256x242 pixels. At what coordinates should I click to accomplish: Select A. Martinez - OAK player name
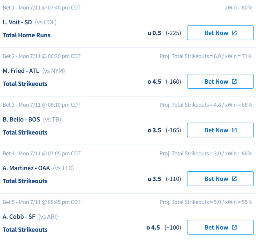[26, 168]
